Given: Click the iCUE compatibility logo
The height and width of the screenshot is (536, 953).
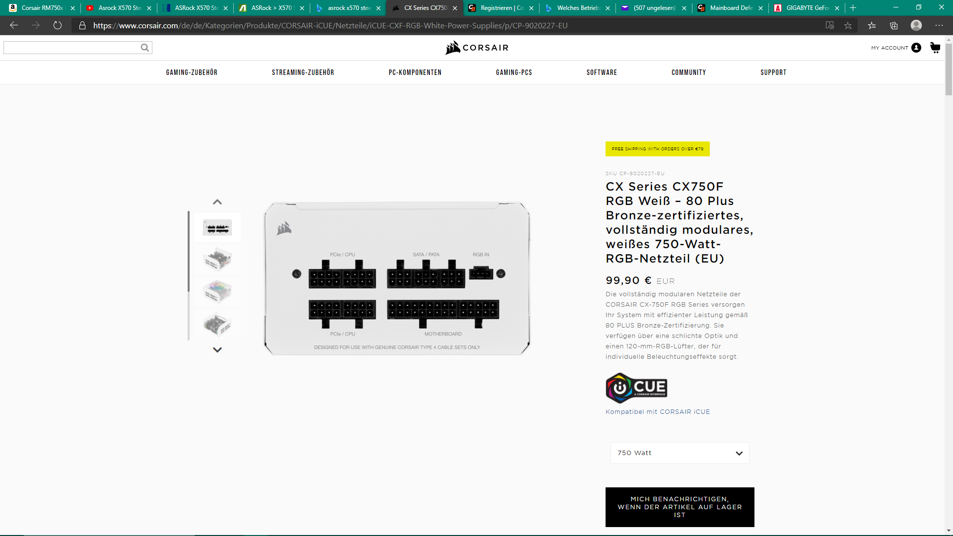Looking at the screenshot, I should tap(636, 388).
